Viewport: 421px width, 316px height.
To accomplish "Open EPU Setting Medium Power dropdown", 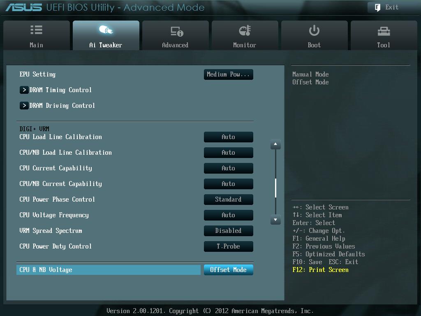I will pyautogui.click(x=229, y=74).
